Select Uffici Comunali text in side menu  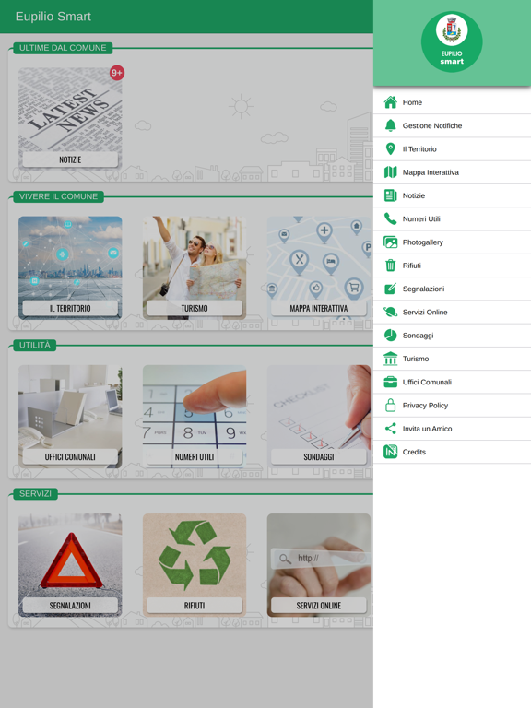(427, 382)
